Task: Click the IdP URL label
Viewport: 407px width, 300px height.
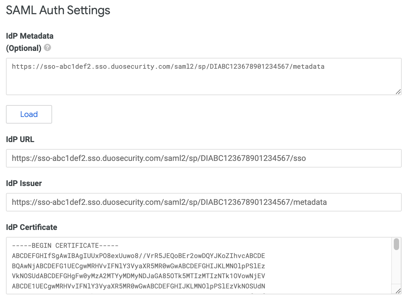Action: tap(20, 139)
